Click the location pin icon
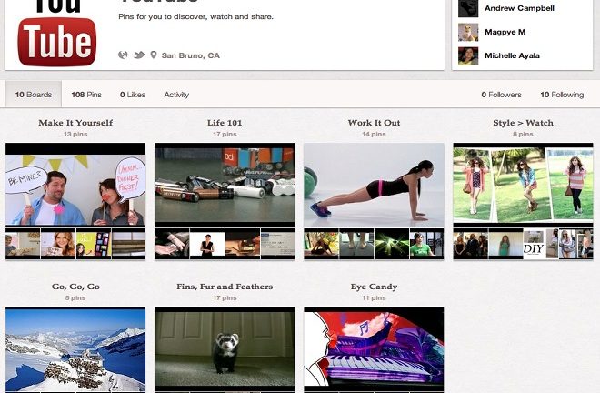 (154, 55)
